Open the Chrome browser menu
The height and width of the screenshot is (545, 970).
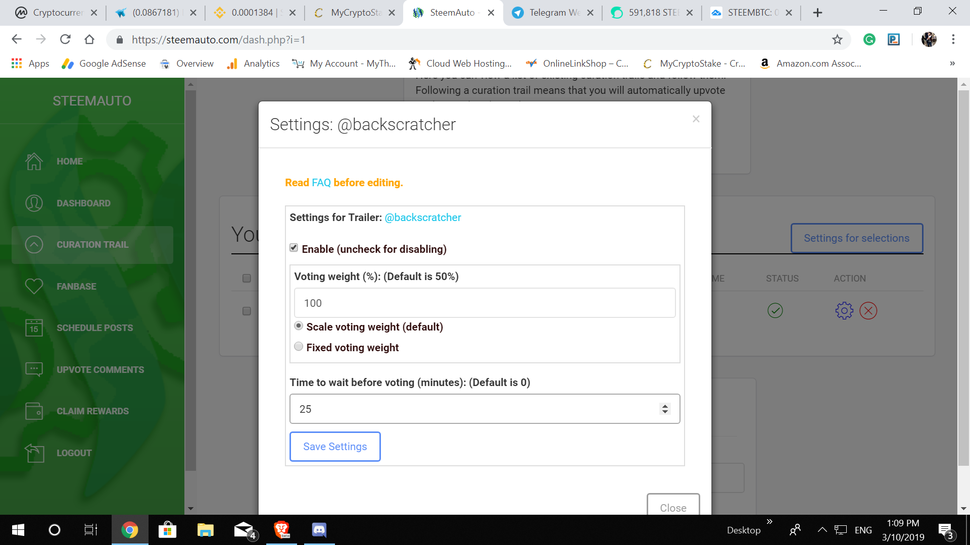pos(953,39)
